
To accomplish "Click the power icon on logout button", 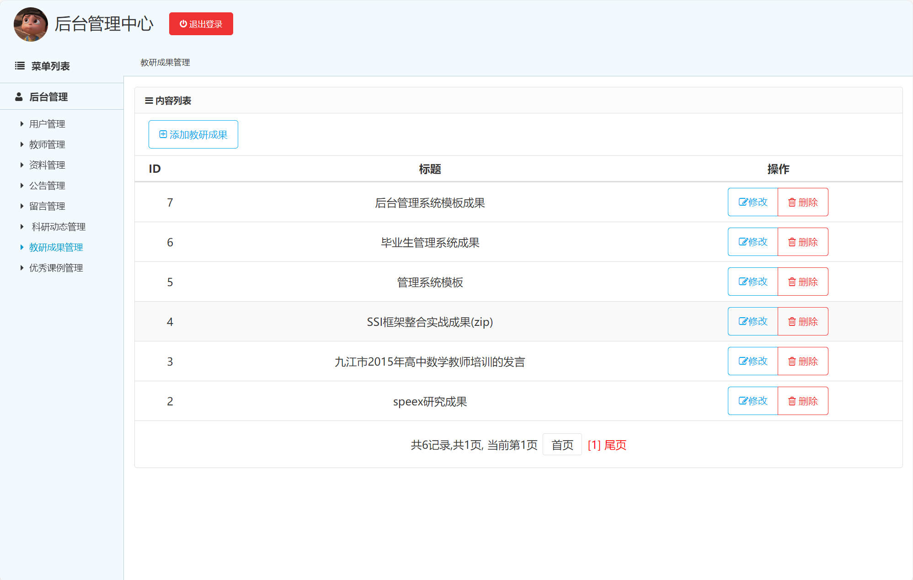I will (183, 24).
